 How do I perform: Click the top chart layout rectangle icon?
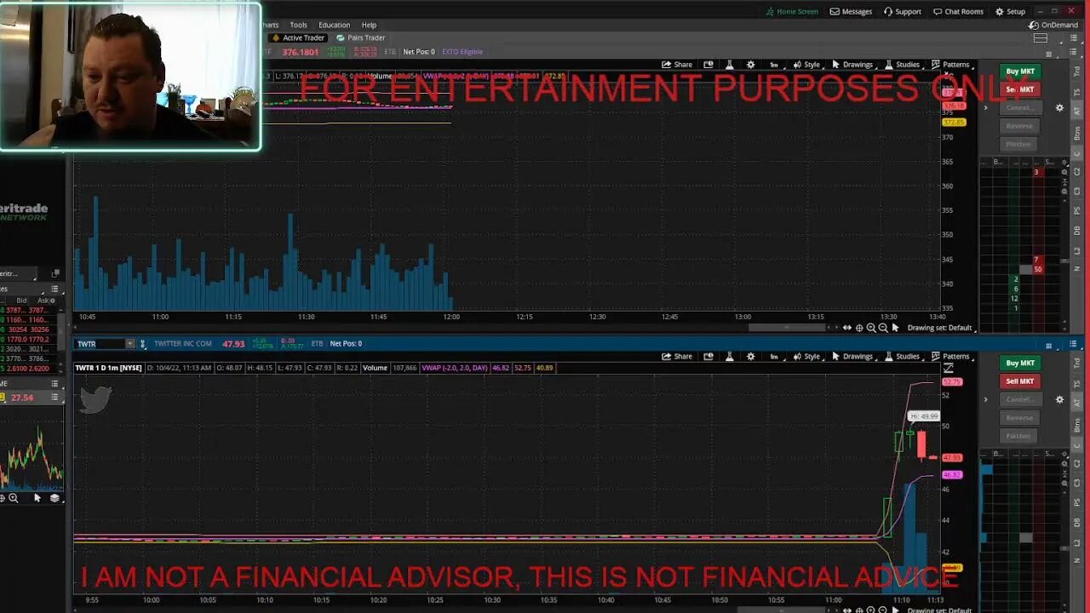pos(1040,38)
